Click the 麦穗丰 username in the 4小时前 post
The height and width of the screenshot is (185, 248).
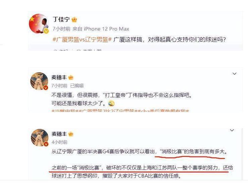(59, 134)
